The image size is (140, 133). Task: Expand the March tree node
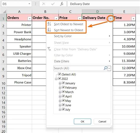[60, 92]
